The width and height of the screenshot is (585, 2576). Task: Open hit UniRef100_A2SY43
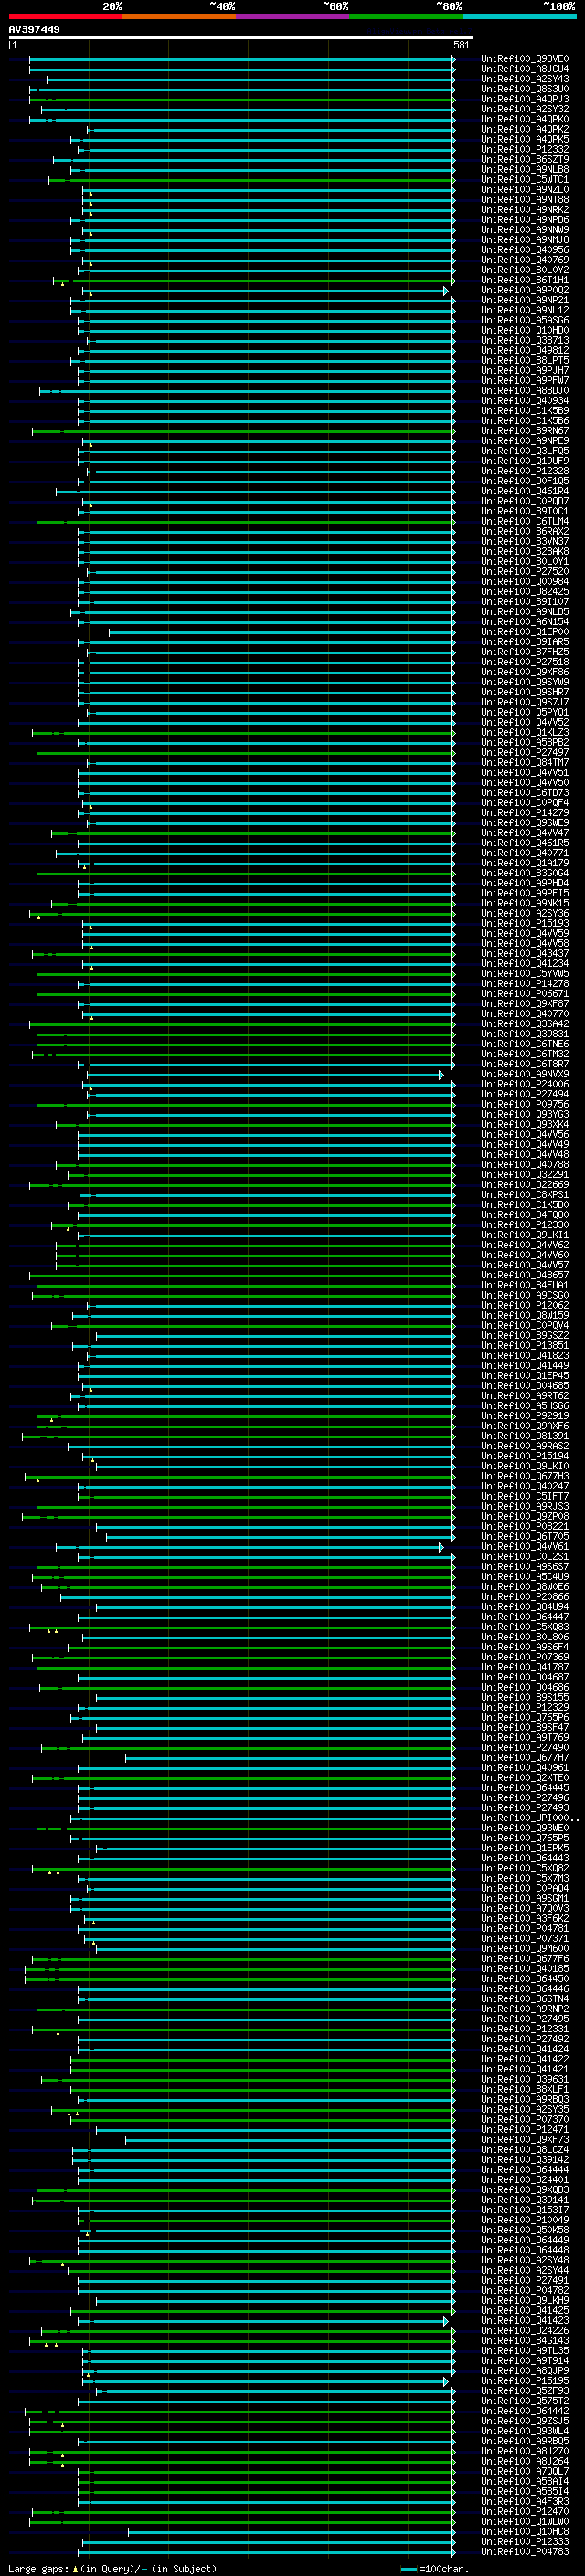point(525,79)
